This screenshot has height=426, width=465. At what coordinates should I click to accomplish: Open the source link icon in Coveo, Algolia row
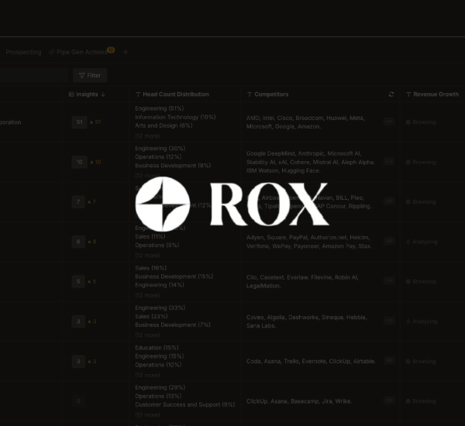coord(389,321)
